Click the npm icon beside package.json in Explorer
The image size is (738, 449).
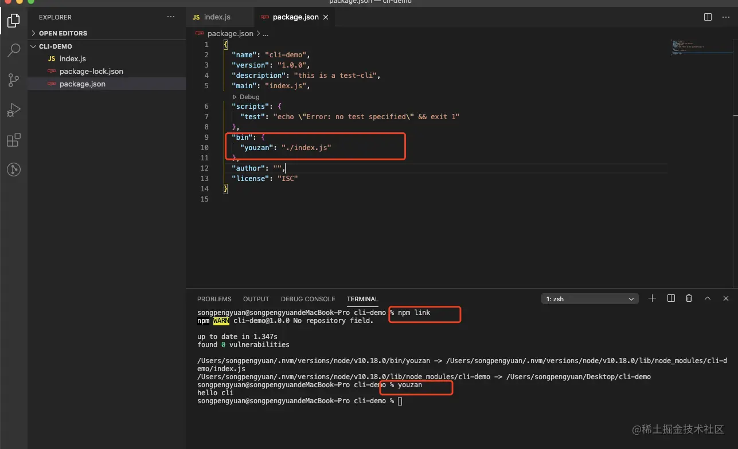[52, 84]
